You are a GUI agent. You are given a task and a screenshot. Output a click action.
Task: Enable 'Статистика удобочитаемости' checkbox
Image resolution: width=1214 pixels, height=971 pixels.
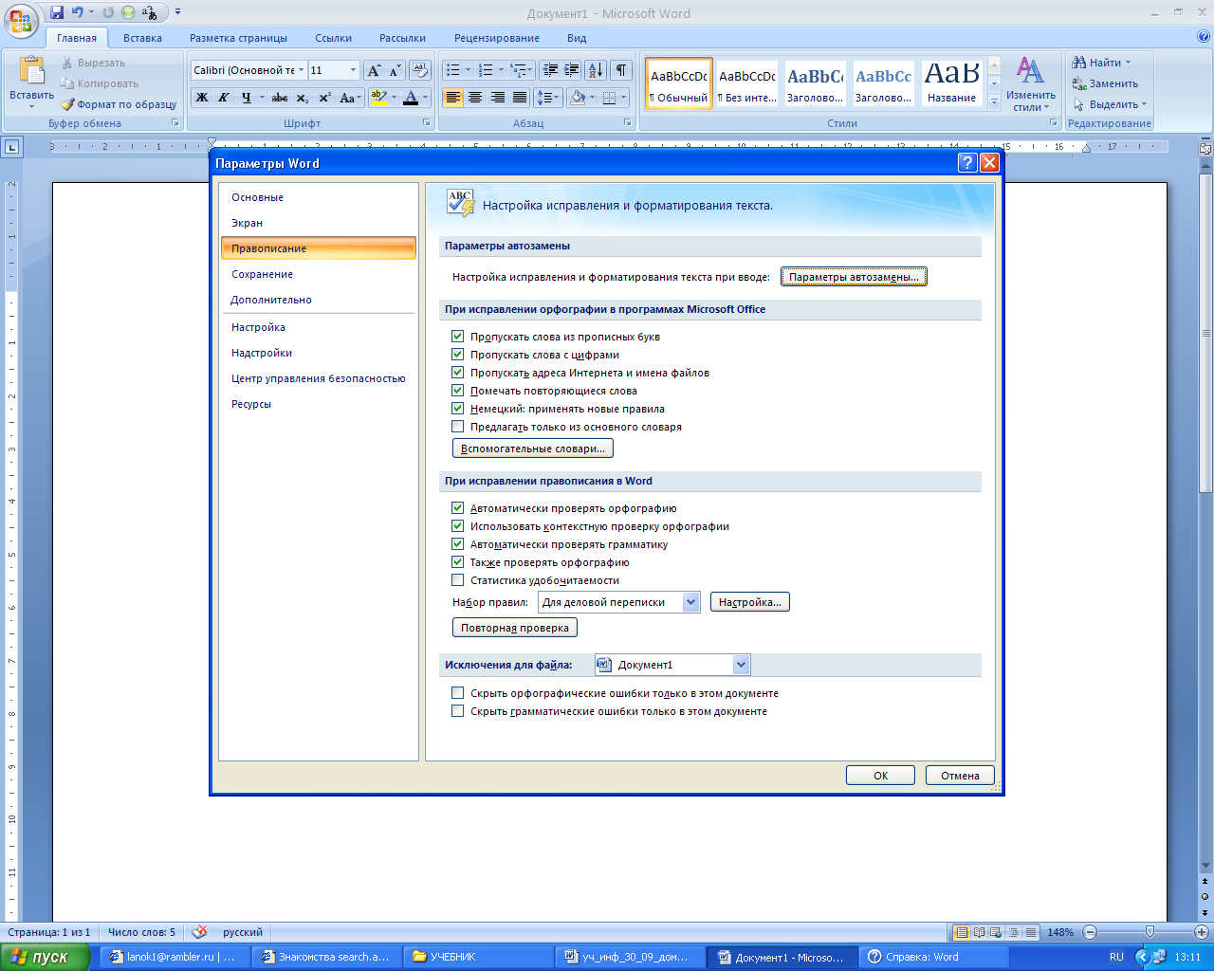[458, 580]
